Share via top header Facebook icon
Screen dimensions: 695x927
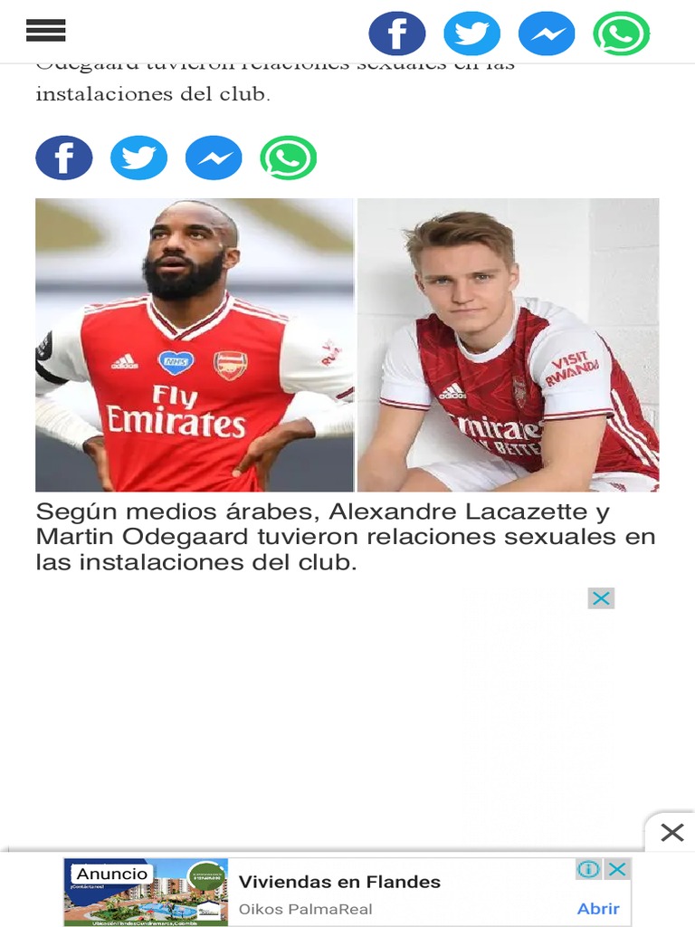[x=397, y=33]
